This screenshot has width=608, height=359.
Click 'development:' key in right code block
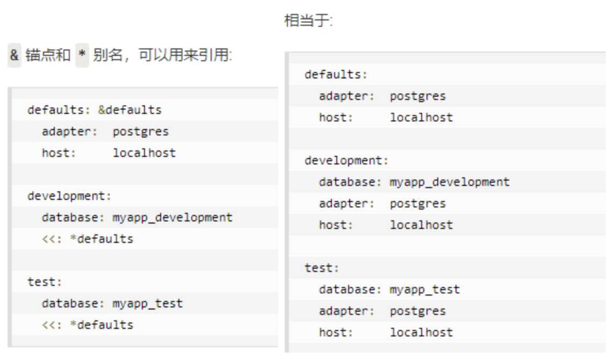346,160
